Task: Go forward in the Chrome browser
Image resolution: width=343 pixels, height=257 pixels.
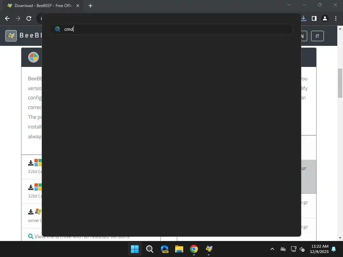Action: point(18,19)
